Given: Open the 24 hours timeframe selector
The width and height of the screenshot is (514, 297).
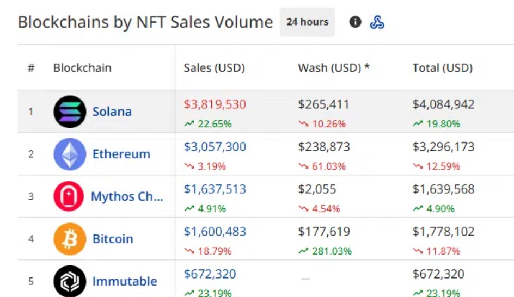Looking at the screenshot, I should (307, 22).
